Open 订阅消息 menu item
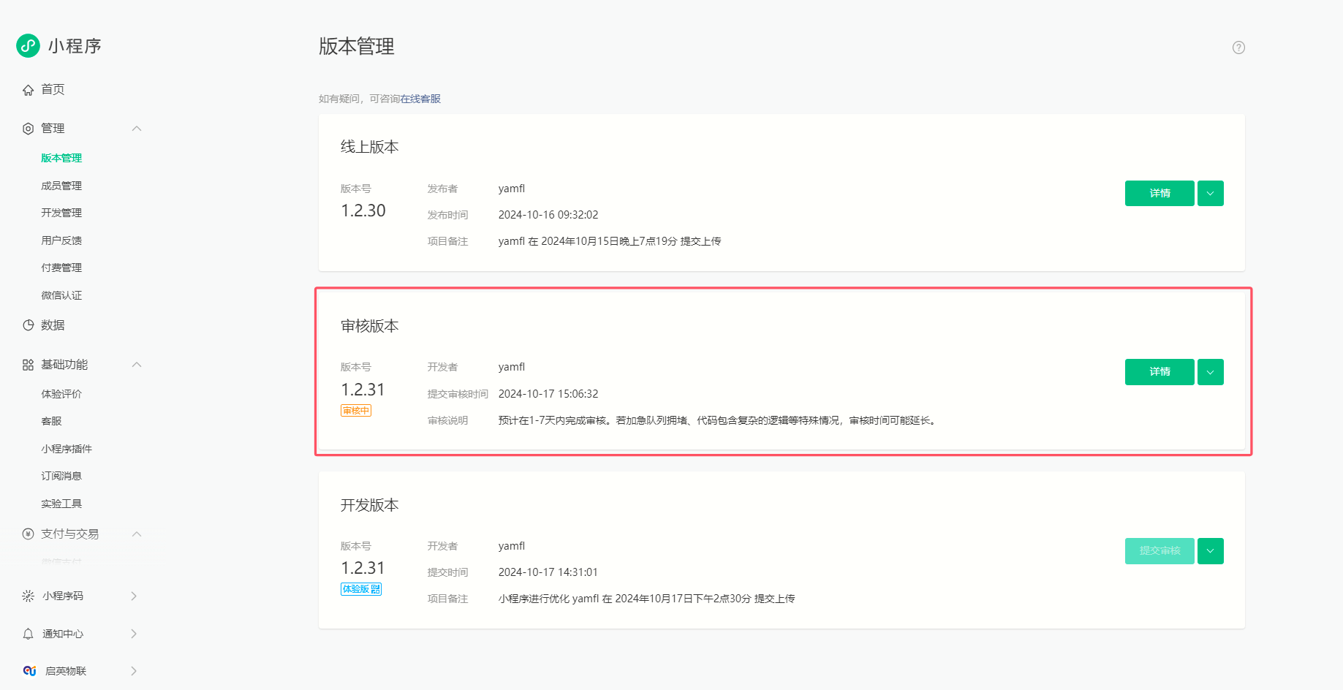This screenshot has width=1343, height=690. [x=61, y=476]
